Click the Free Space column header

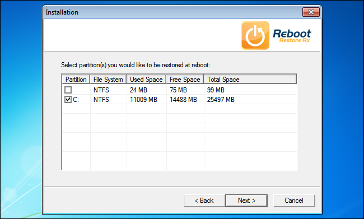[185, 80]
